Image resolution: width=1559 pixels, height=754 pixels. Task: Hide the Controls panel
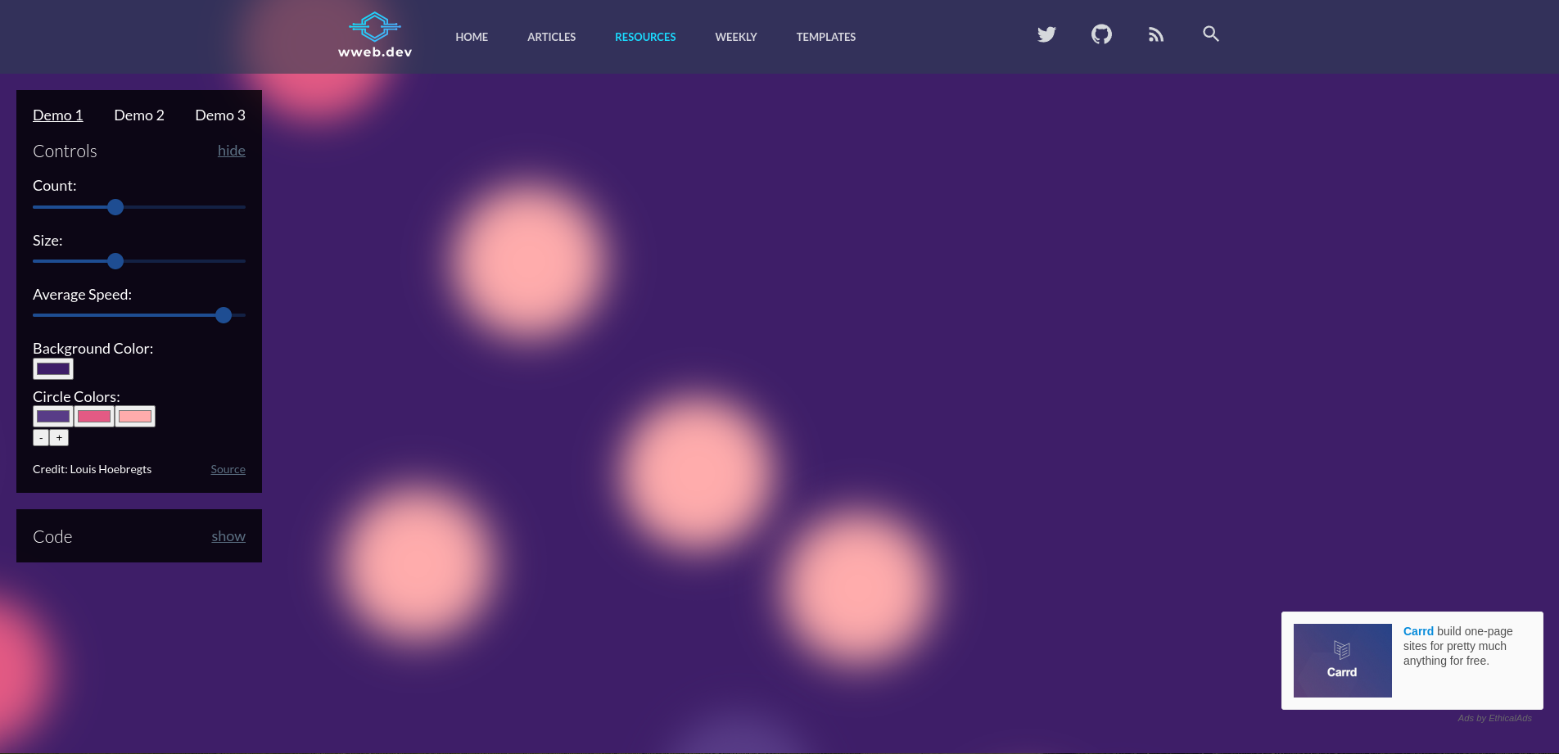pyautogui.click(x=232, y=151)
